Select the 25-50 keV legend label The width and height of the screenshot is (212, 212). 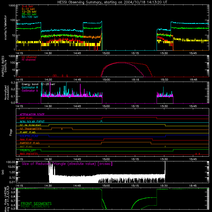[x=29, y=14]
